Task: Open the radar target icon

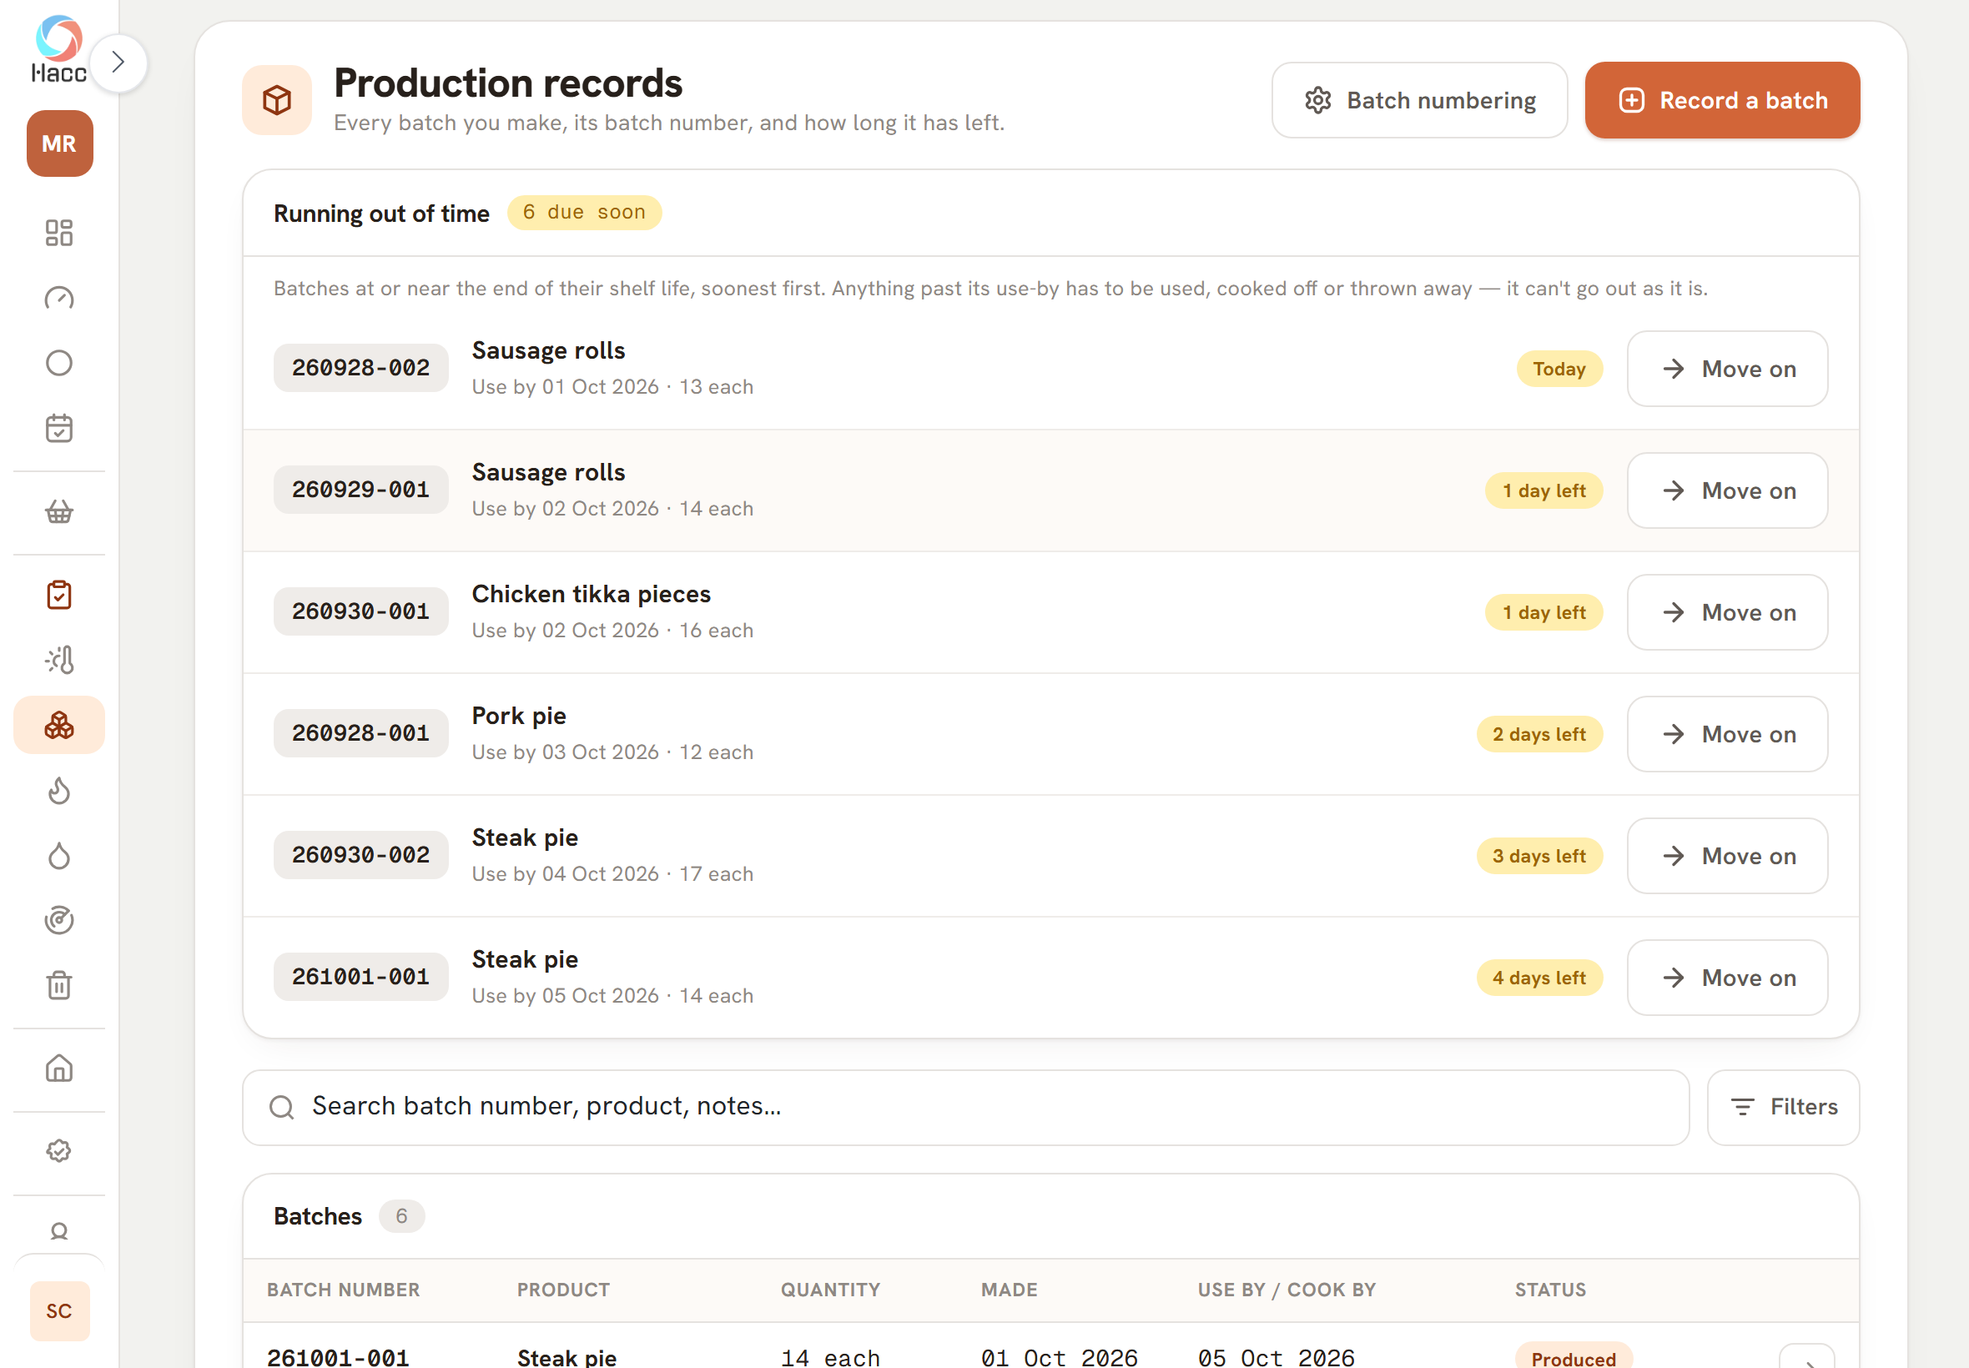Action: click(x=59, y=921)
